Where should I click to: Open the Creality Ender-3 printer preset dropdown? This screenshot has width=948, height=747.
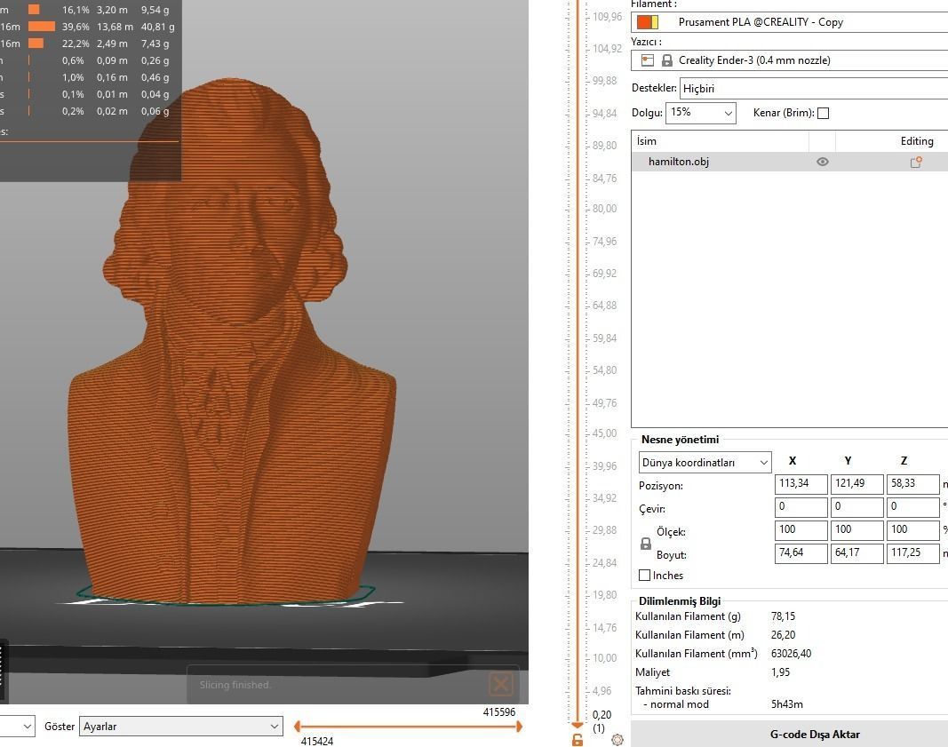pos(790,60)
